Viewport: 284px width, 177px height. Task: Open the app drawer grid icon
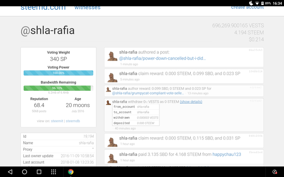click(53, 172)
